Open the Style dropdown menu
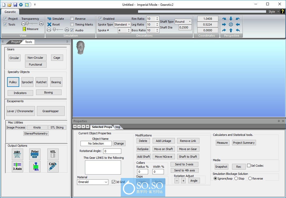Image resolution: width=286 pixels, height=198 pixels. pos(273,12)
